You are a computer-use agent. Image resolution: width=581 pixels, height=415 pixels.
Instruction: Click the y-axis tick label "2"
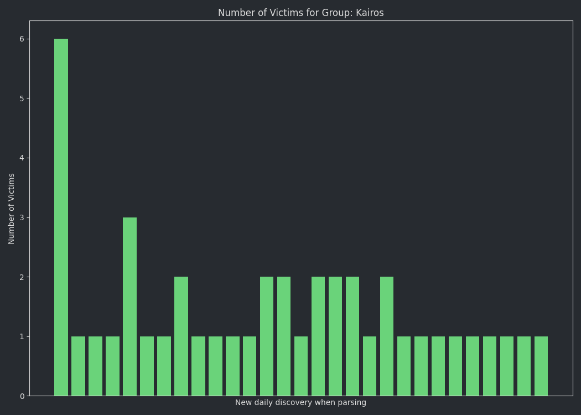tap(22, 277)
